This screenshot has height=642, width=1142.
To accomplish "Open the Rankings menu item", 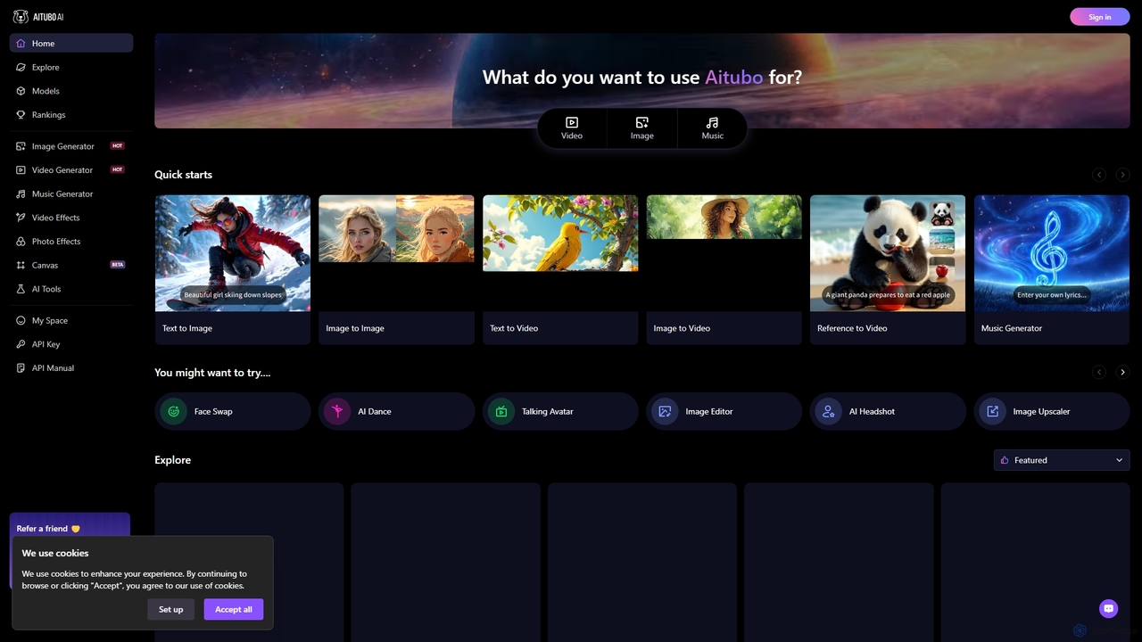I will [71, 115].
